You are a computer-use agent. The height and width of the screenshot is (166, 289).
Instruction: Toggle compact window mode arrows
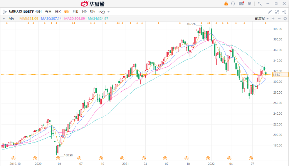(260, 3)
